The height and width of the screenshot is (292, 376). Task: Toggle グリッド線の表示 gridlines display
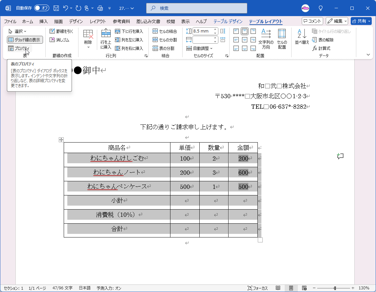[x=25, y=40]
